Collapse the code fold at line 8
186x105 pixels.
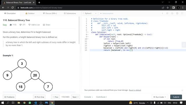point(88,34)
